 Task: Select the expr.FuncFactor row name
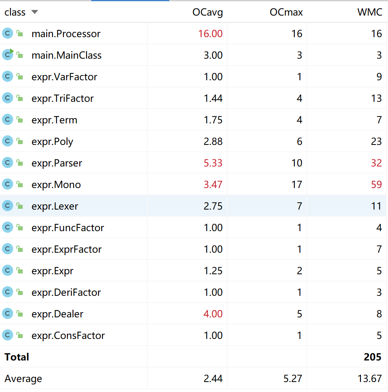[x=68, y=228]
